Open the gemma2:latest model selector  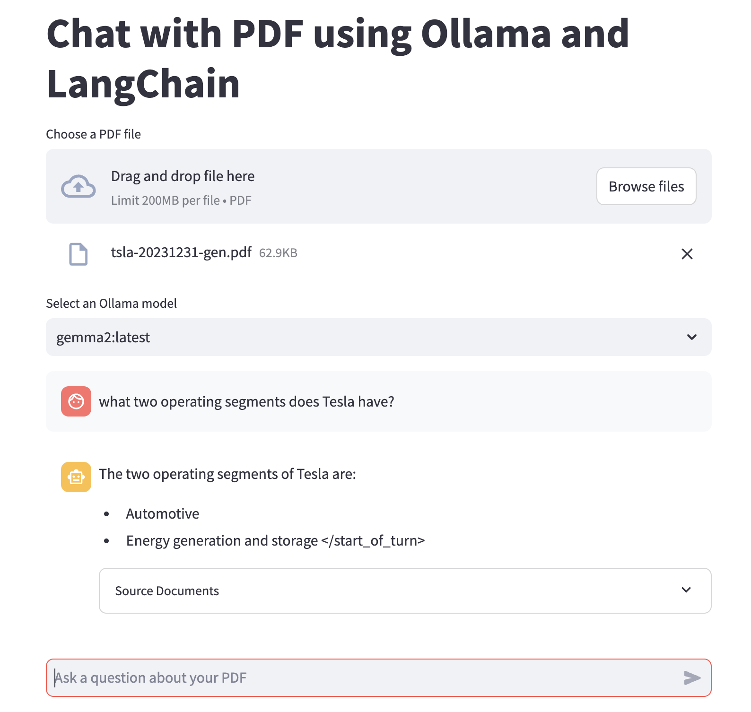369,337
